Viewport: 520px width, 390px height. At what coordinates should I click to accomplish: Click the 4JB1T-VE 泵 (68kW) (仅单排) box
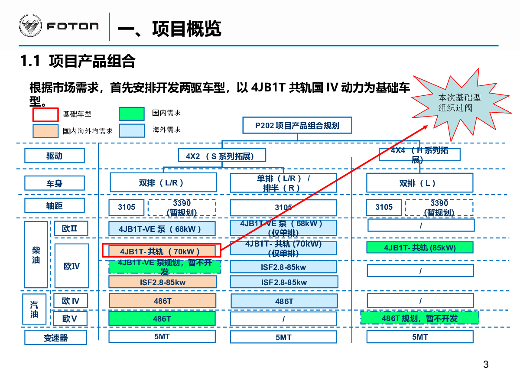283,228
